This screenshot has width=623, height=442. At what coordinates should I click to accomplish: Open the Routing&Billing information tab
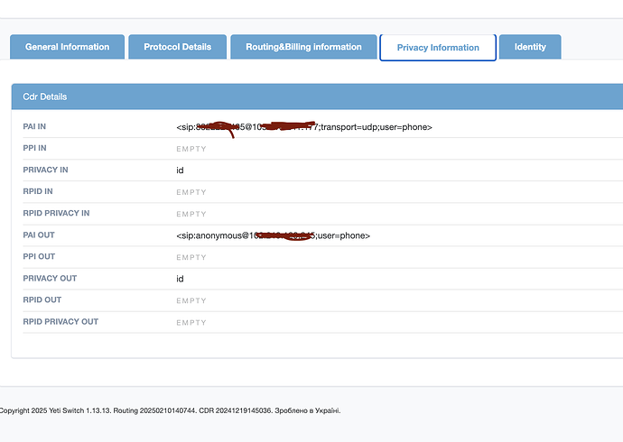click(x=303, y=47)
